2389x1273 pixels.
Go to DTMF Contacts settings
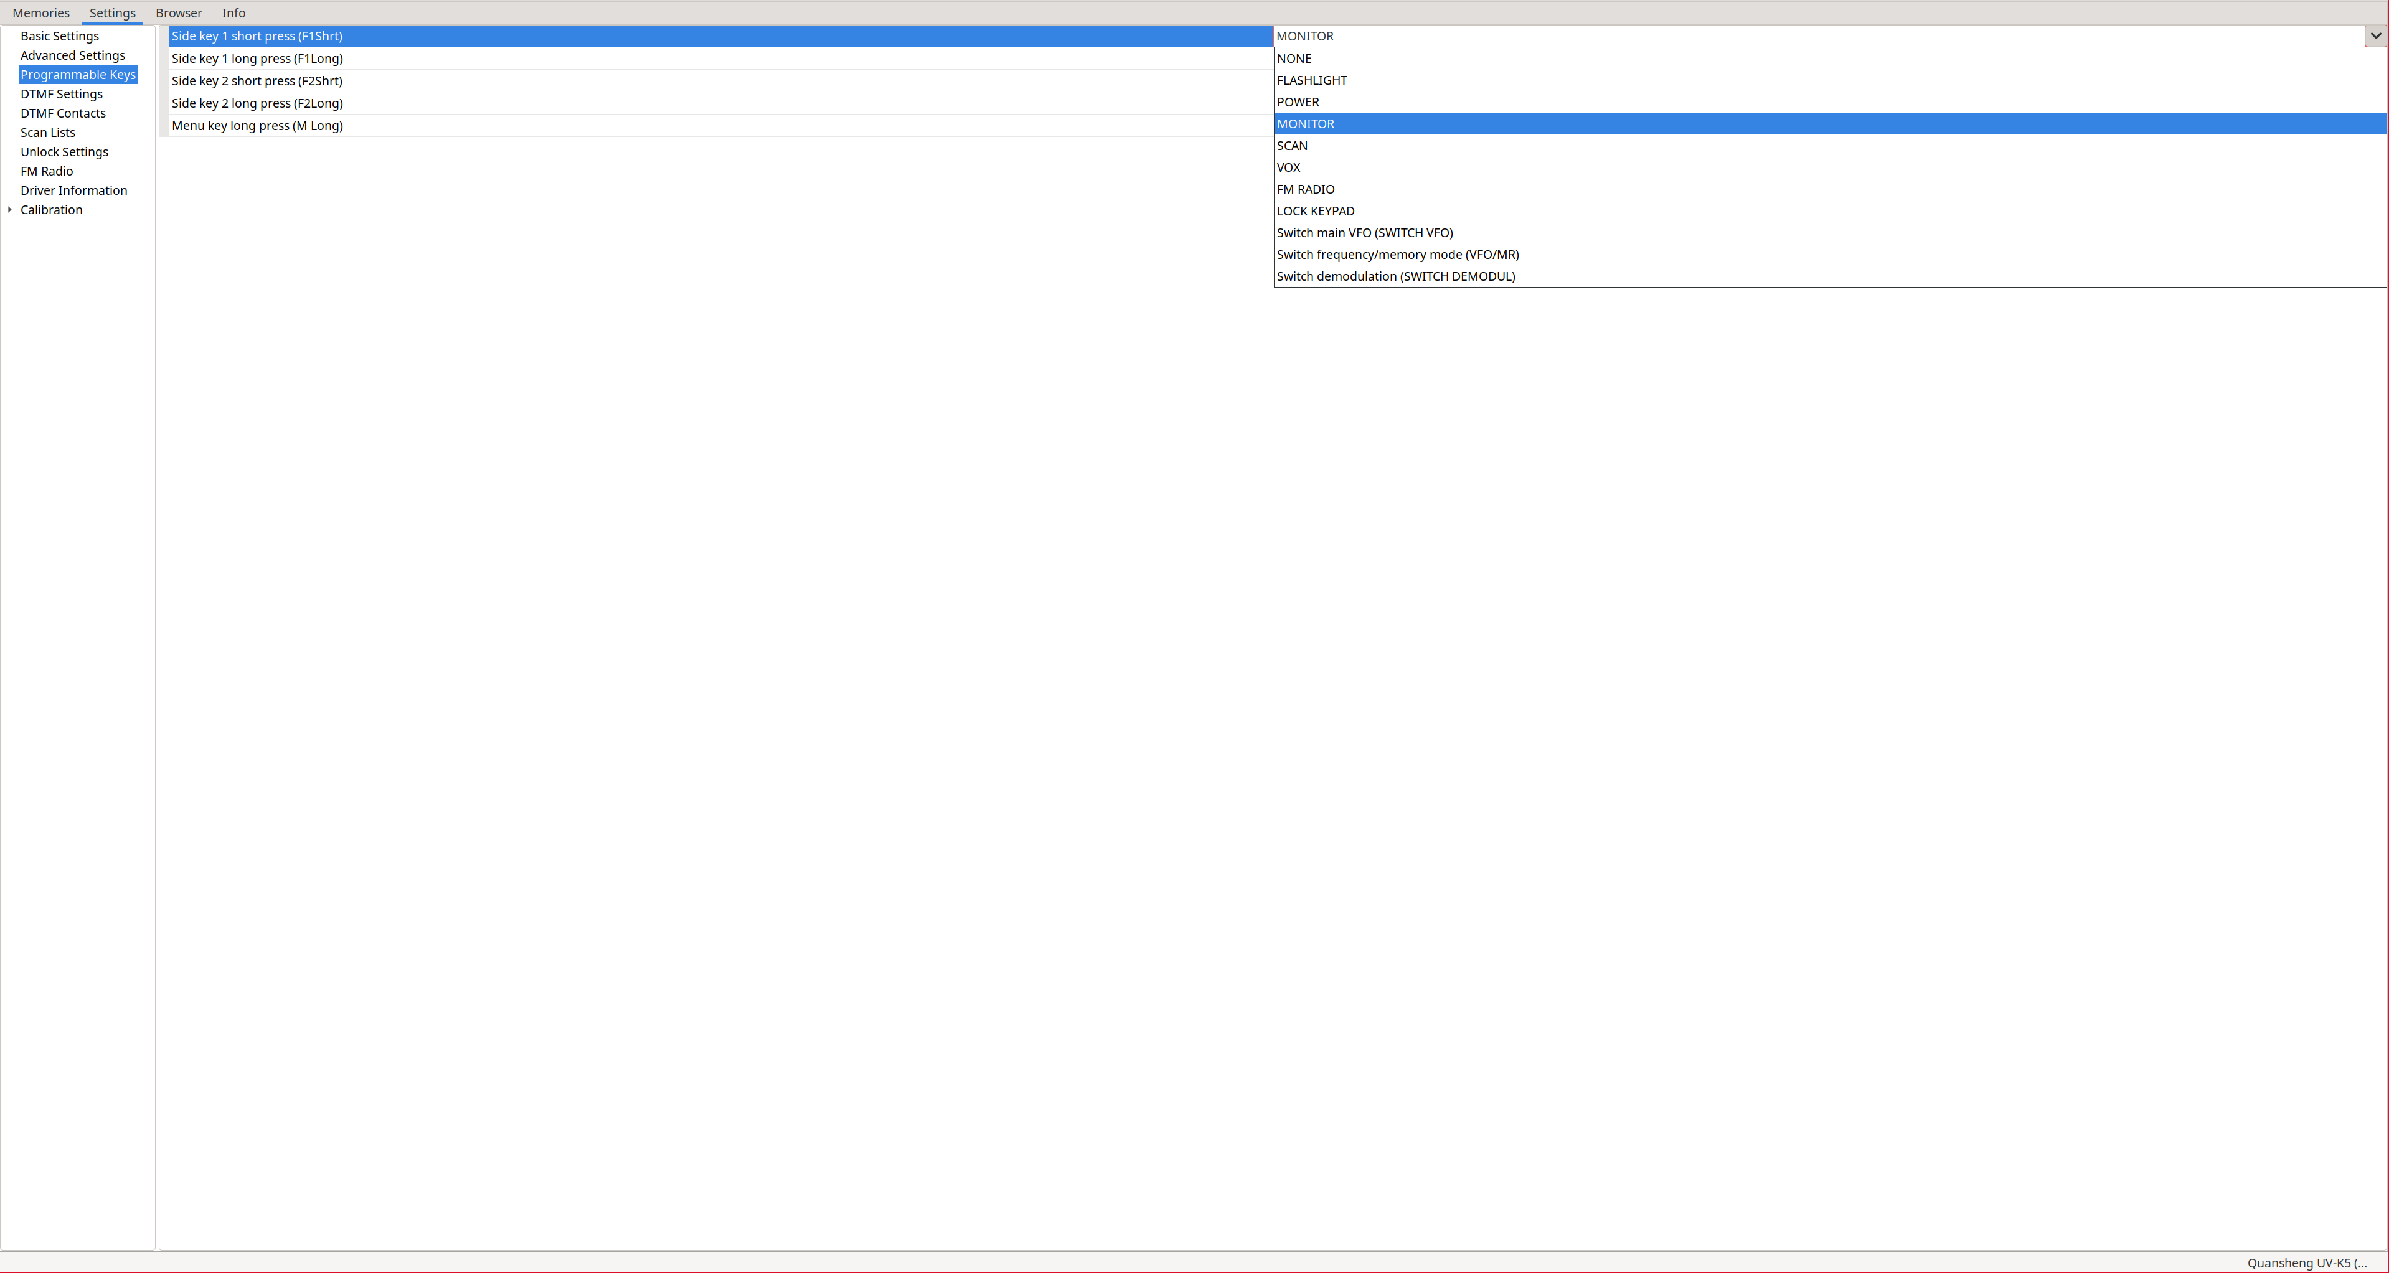(x=63, y=113)
